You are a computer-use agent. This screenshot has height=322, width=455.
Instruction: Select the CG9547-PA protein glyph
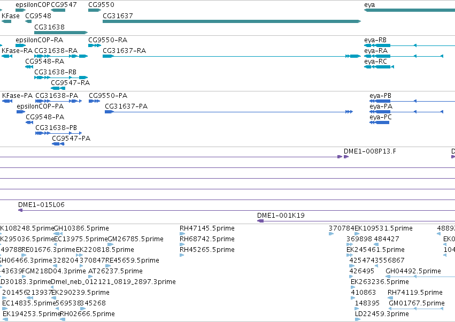pyautogui.click(x=58, y=144)
